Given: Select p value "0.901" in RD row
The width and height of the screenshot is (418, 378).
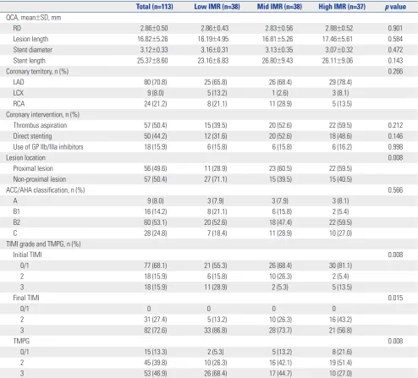Looking at the screenshot, I should click(x=395, y=28).
